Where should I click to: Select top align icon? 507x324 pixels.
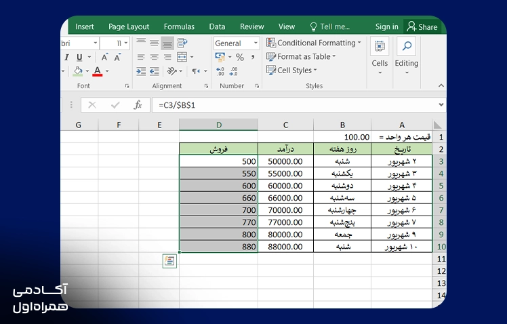click(x=141, y=43)
